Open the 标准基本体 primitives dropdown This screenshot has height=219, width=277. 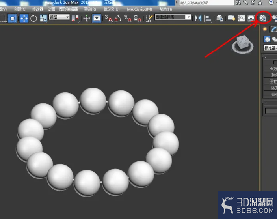point(270,48)
